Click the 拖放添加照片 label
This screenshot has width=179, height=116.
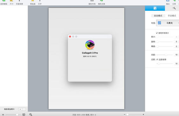(x=9, y=109)
